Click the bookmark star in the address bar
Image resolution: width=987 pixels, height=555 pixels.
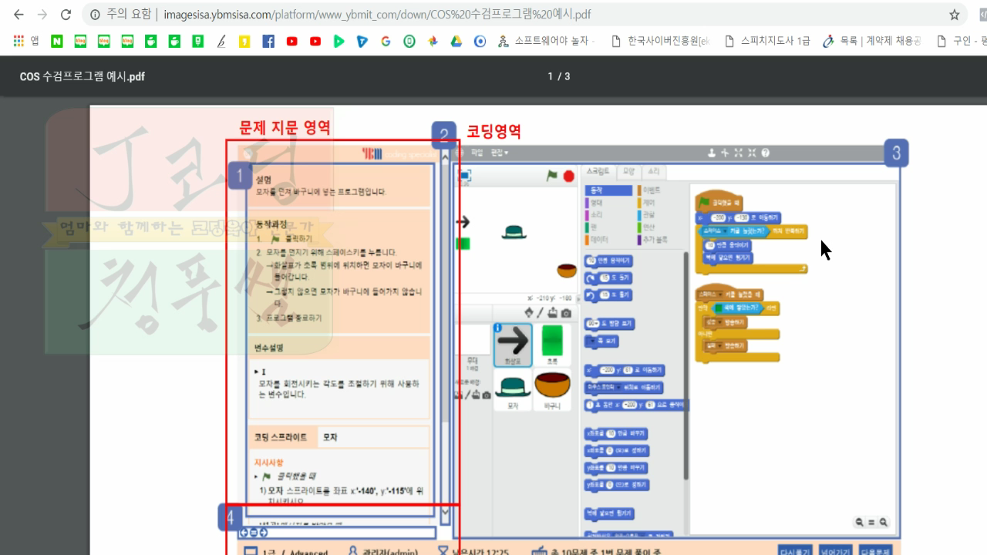click(x=954, y=14)
